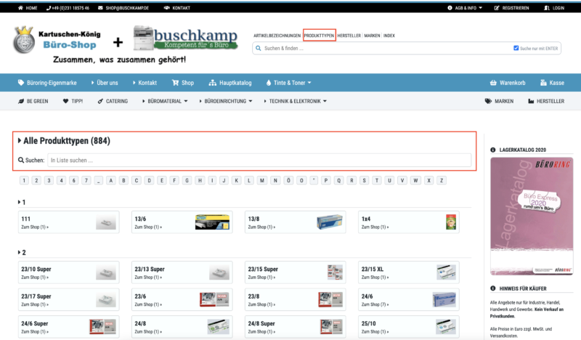Screen dimensions: 581x340
Task: Open Kontakt handshake icon in top bar
Action: pos(167,8)
